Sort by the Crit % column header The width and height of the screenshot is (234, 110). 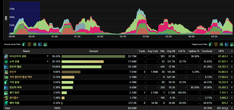(182, 51)
